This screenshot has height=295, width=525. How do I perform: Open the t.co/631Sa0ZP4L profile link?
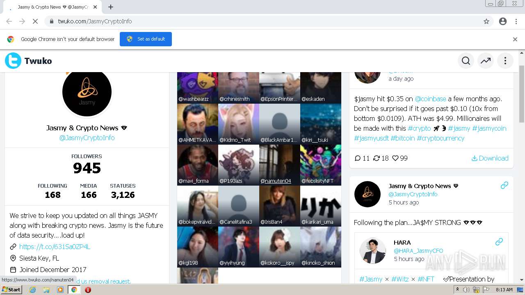55,247
